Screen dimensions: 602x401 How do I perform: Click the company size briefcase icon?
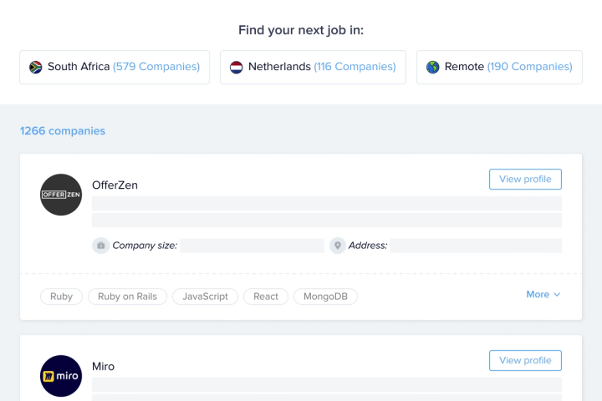click(x=100, y=246)
